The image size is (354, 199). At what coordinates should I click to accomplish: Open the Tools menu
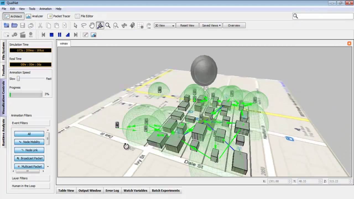32,9
